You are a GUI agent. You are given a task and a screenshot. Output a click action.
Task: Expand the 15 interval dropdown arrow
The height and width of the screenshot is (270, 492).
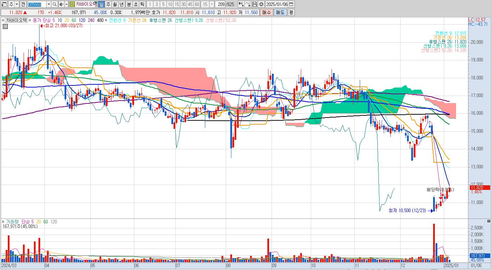(x=212, y=4)
